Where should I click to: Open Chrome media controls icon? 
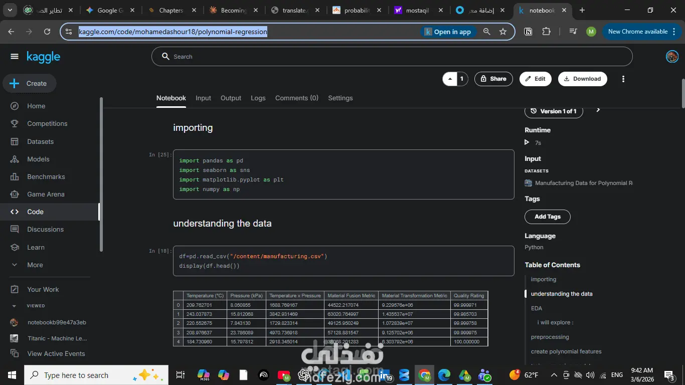click(574, 32)
